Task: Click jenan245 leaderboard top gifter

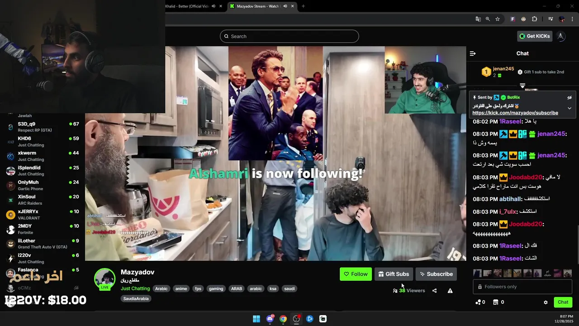Action: click(x=498, y=72)
